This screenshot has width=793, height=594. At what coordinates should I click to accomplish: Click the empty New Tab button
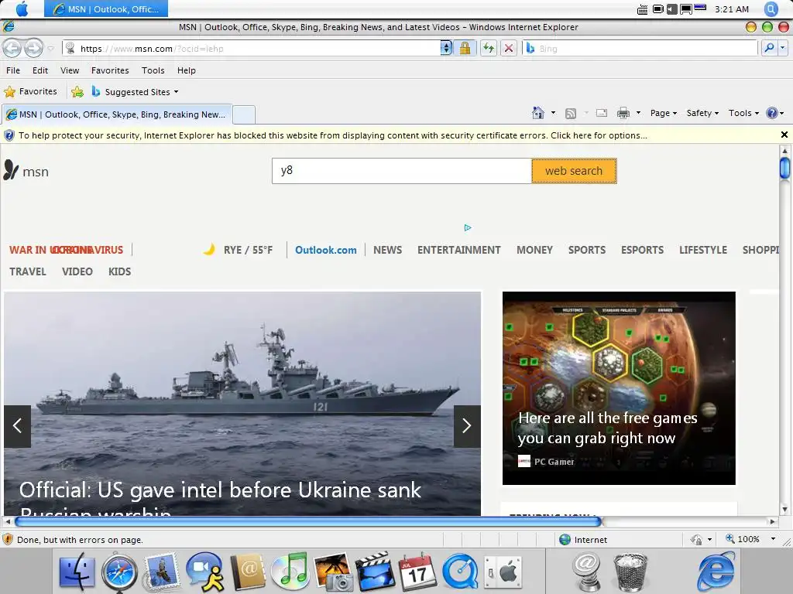244,114
